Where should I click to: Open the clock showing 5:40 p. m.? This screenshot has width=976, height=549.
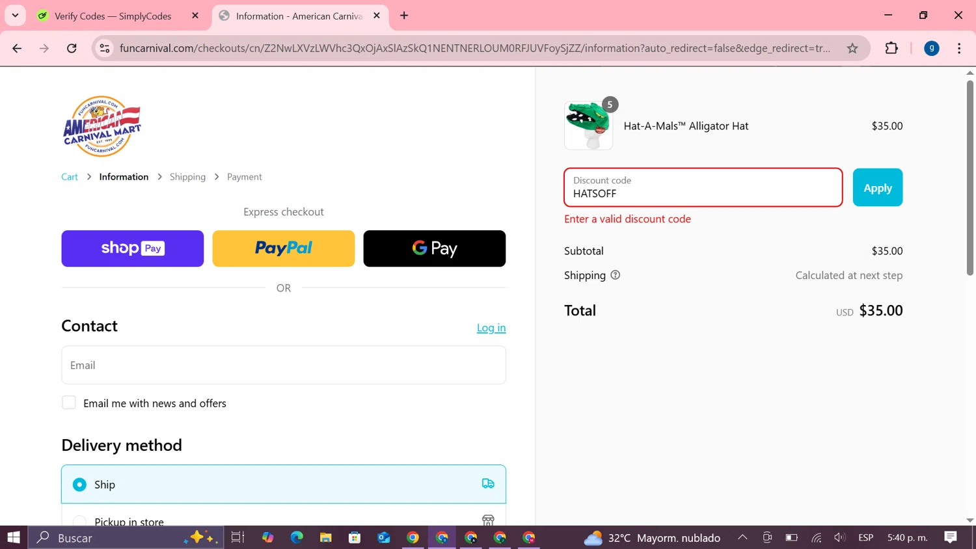tap(908, 538)
